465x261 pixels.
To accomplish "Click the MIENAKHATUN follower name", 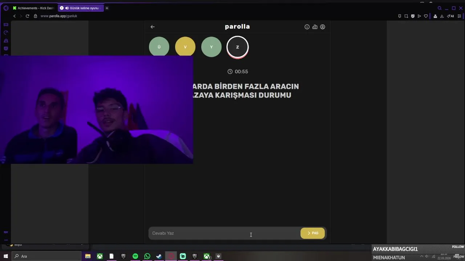I will click(x=389, y=258).
